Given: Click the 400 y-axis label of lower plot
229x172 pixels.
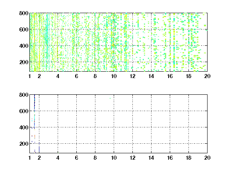Looking at the screenshot, I should [x=24, y=127].
